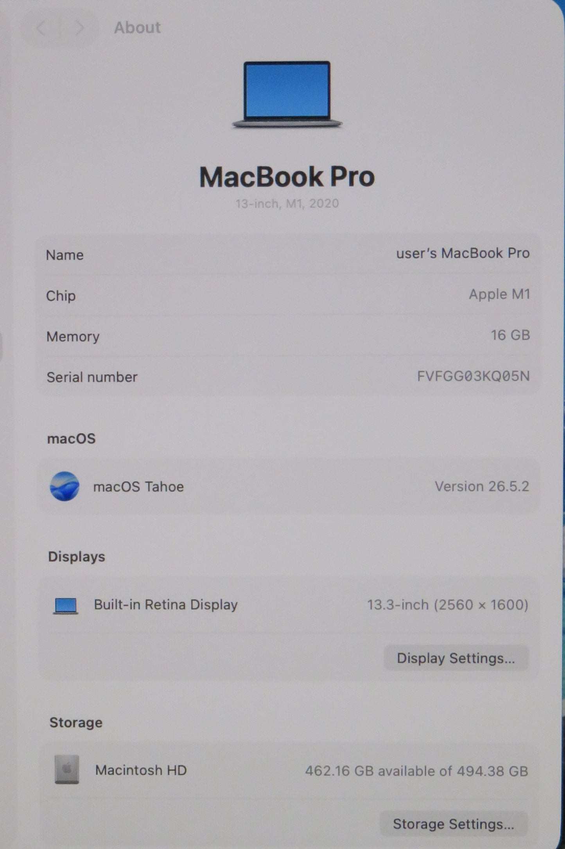This screenshot has height=849, width=565.
Task: Go forward with the right chevron
Action: [80, 28]
